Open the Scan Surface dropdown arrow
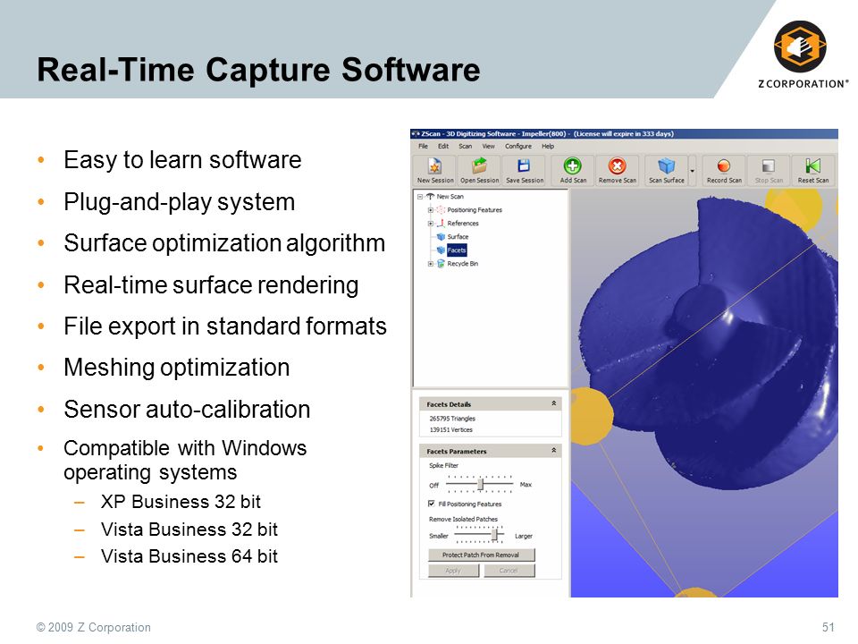The width and height of the screenshot is (858, 644). [692, 171]
